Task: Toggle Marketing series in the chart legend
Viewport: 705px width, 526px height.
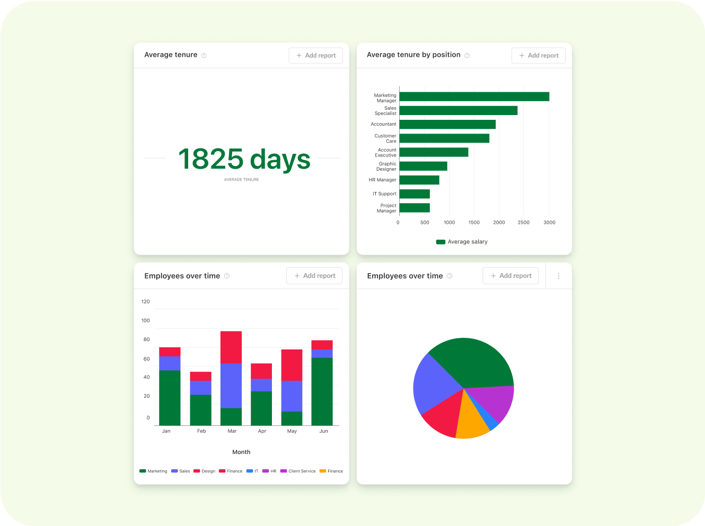Action: point(153,471)
